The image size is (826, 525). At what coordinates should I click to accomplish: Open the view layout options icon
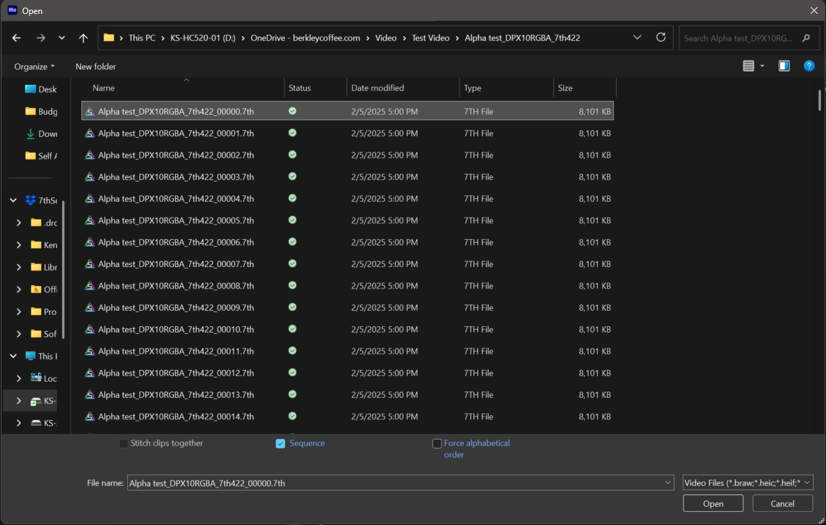click(749, 66)
